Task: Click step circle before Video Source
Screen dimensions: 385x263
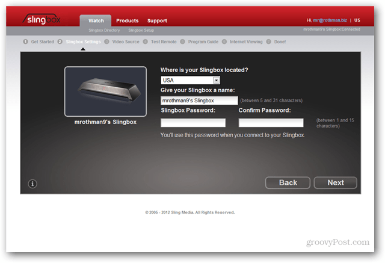Action: tap(106, 42)
